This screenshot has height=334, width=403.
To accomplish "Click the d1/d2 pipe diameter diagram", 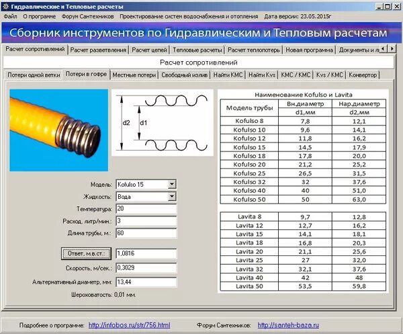I will click(x=163, y=123).
